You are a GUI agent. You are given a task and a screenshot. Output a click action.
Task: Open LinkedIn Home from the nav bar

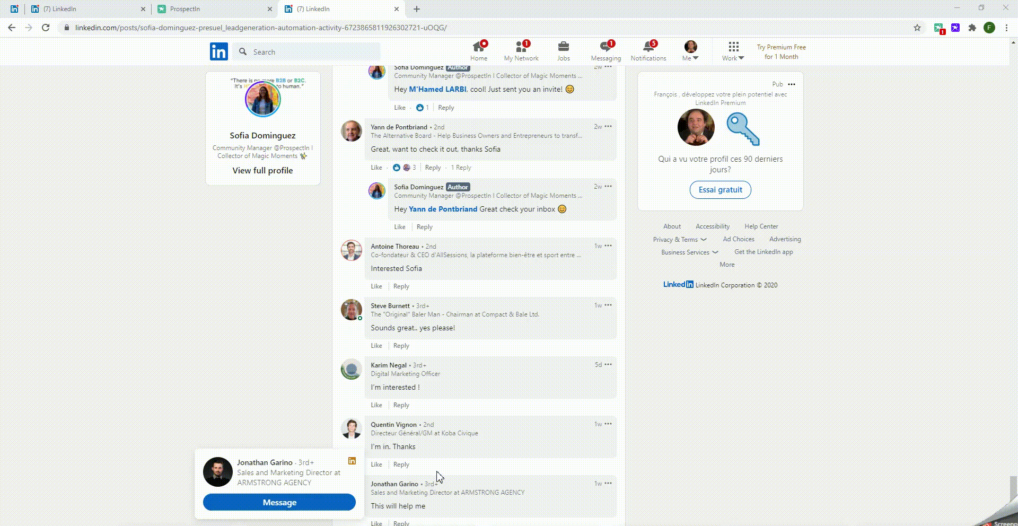479,51
